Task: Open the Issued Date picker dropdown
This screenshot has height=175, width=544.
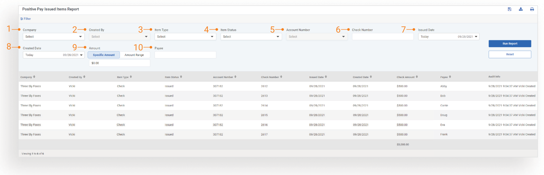Action: [449, 37]
